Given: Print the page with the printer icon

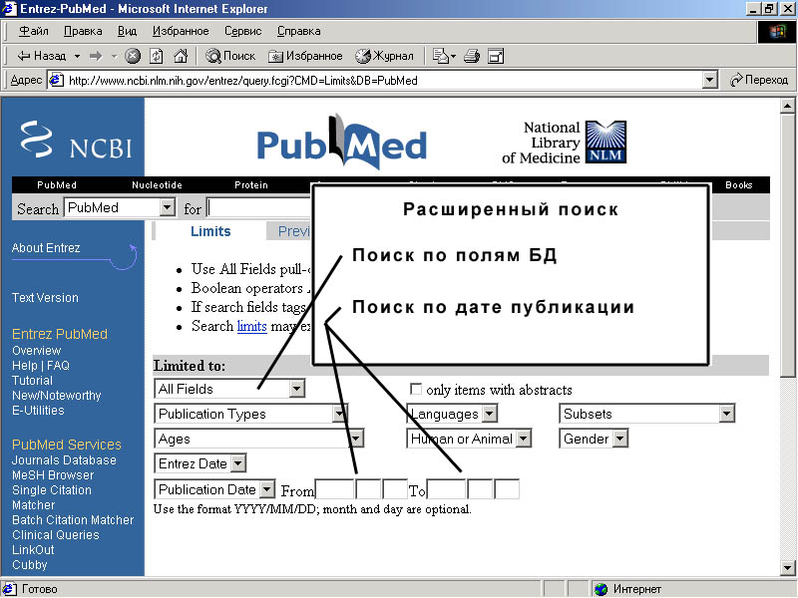Looking at the screenshot, I should 472,56.
